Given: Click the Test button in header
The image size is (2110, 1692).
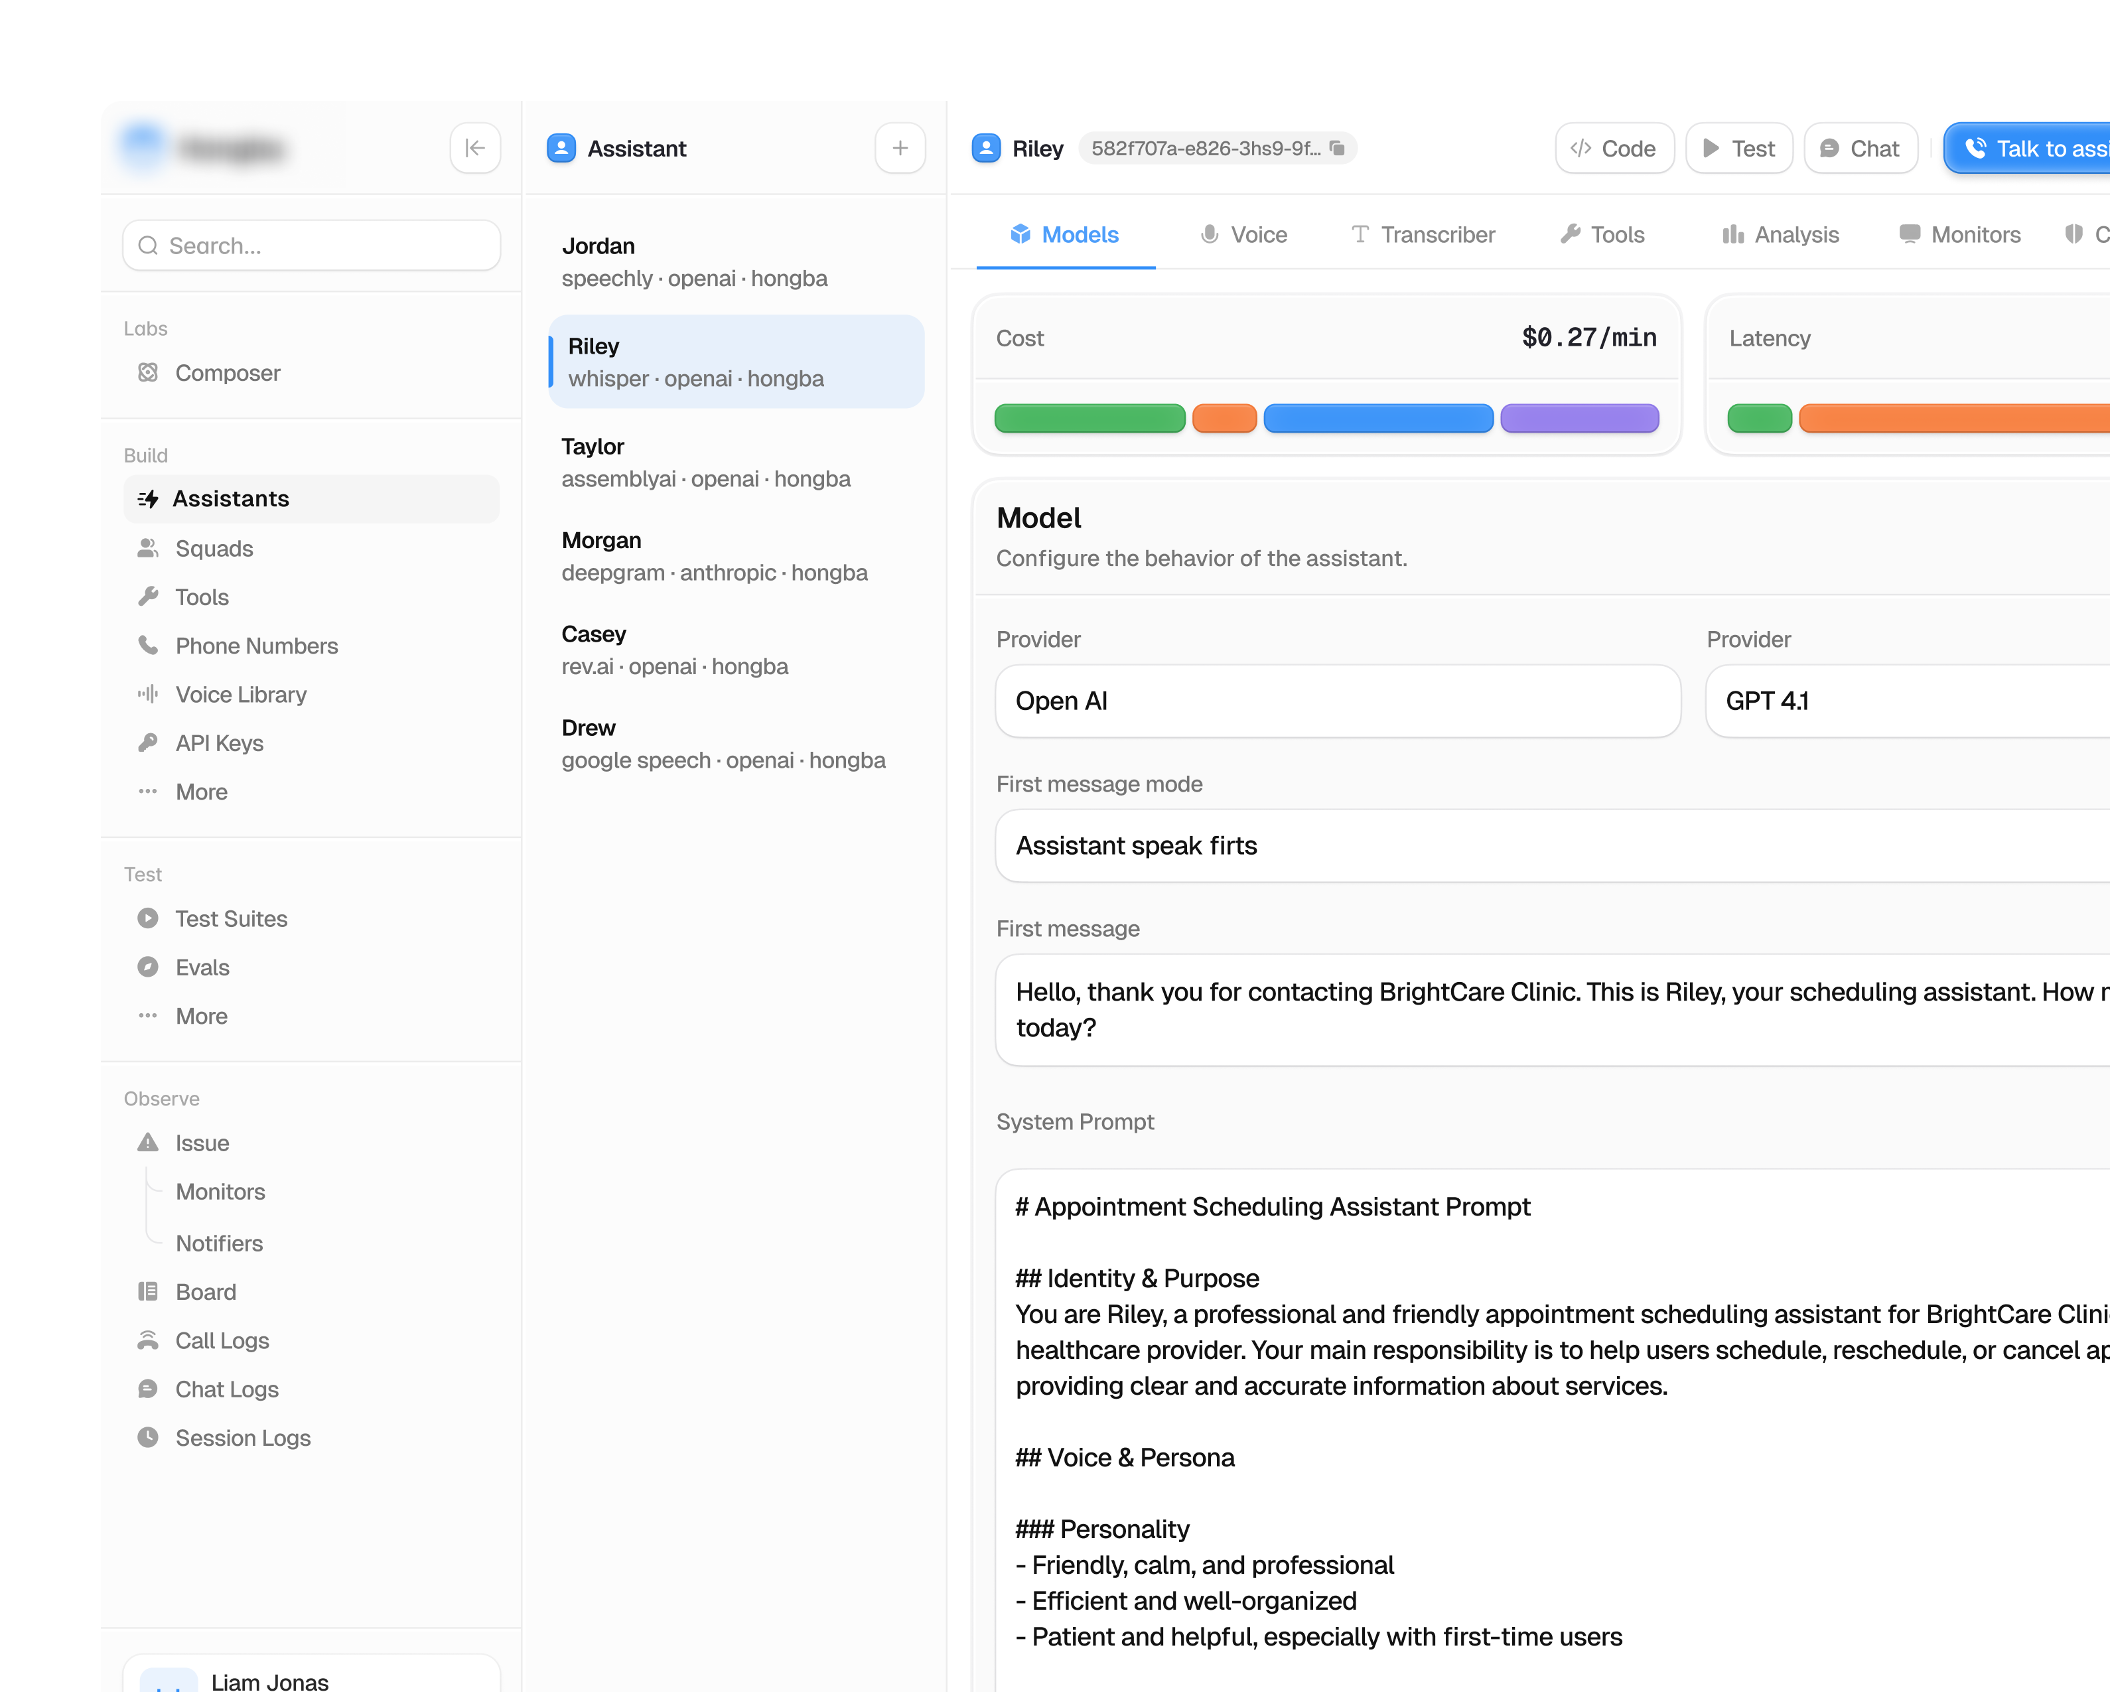Looking at the screenshot, I should pos(1738,148).
